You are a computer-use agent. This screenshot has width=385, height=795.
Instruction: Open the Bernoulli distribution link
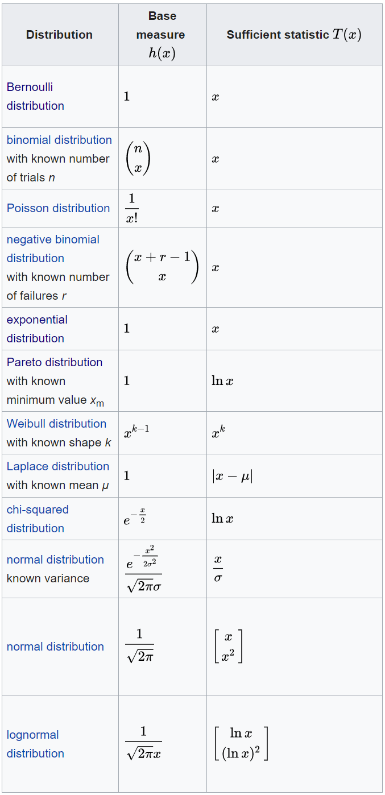[35, 96]
